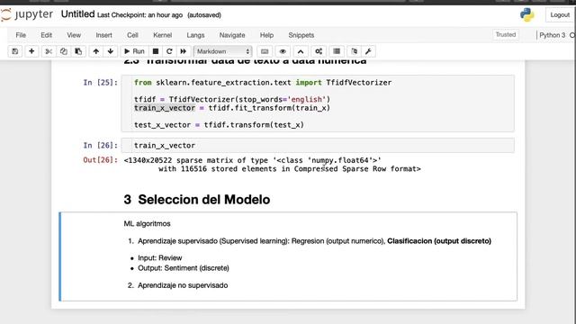This screenshot has height=324, width=576.
Task: Rename notebook by clicking Untitled title
Action: pyautogui.click(x=77, y=14)
